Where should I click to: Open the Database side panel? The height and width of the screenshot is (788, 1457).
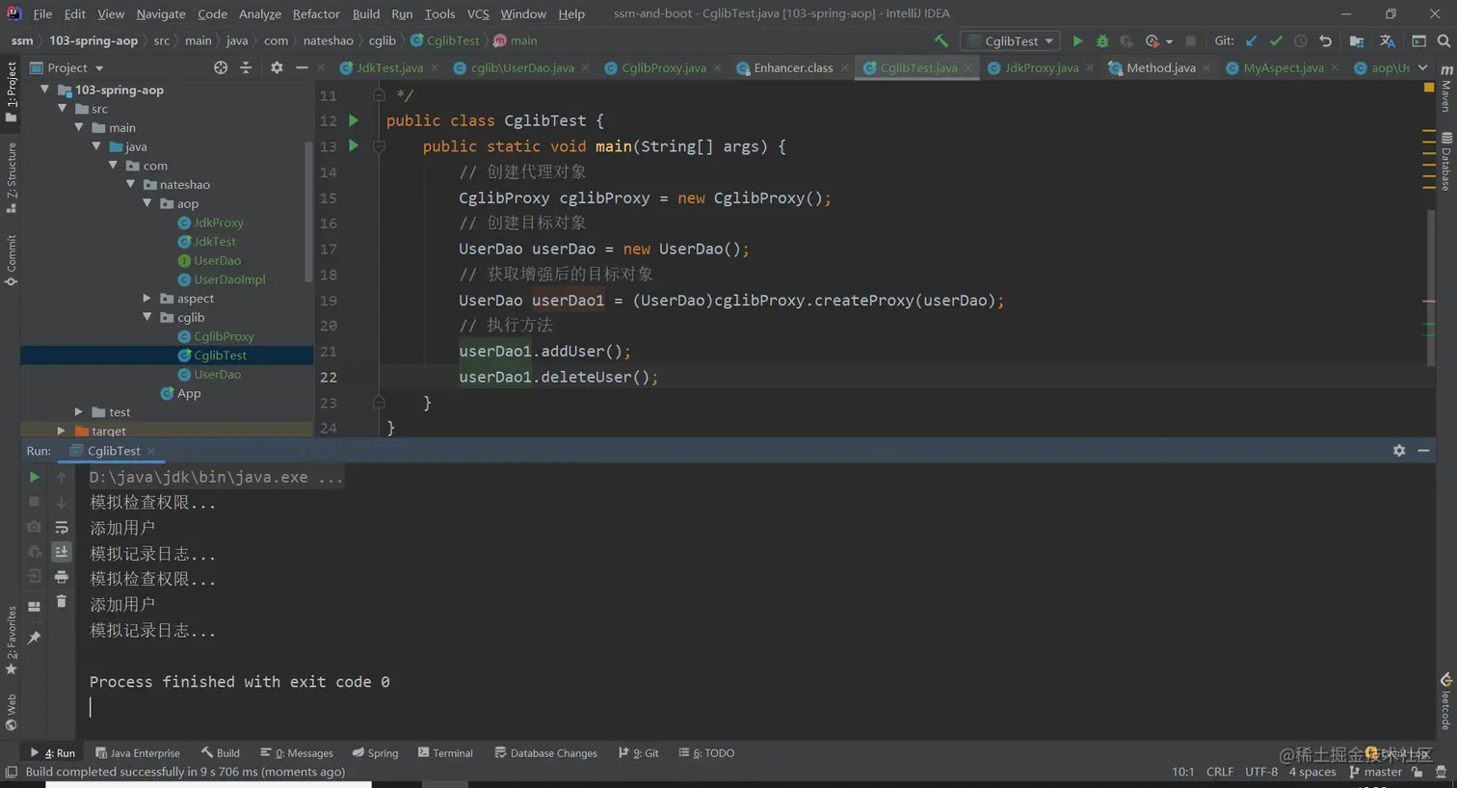point(1446,162)
